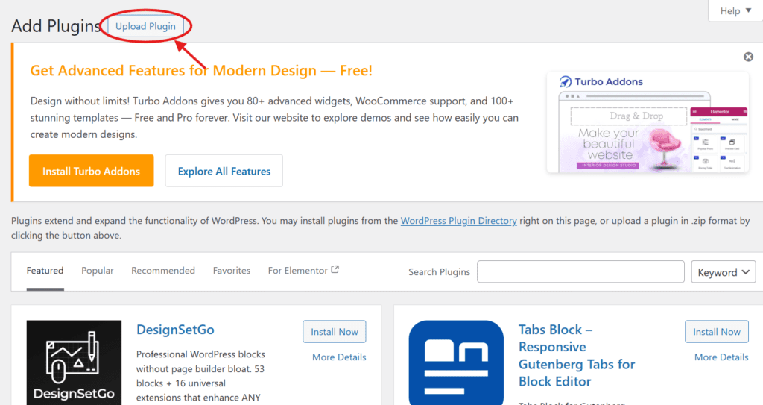This screenshot has height=405, width=763.
Task: Open the Favorites tab
Action: [232, 271]
